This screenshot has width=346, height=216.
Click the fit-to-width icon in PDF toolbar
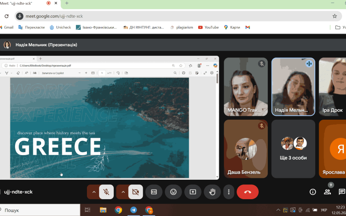pyautogui.click(x=93, y=73)
